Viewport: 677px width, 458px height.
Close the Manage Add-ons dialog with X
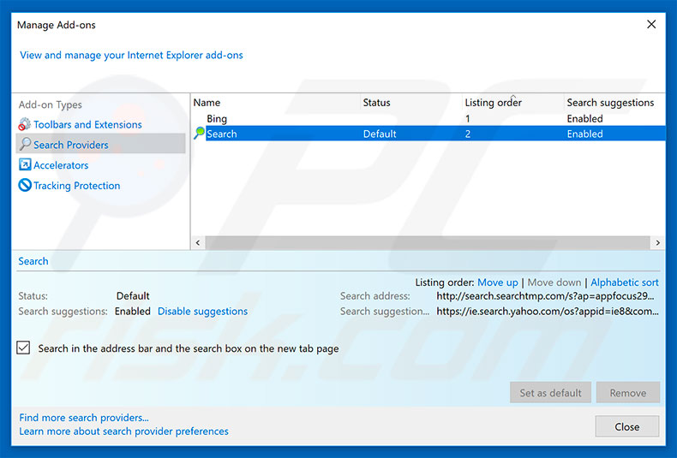click(651, 25)
